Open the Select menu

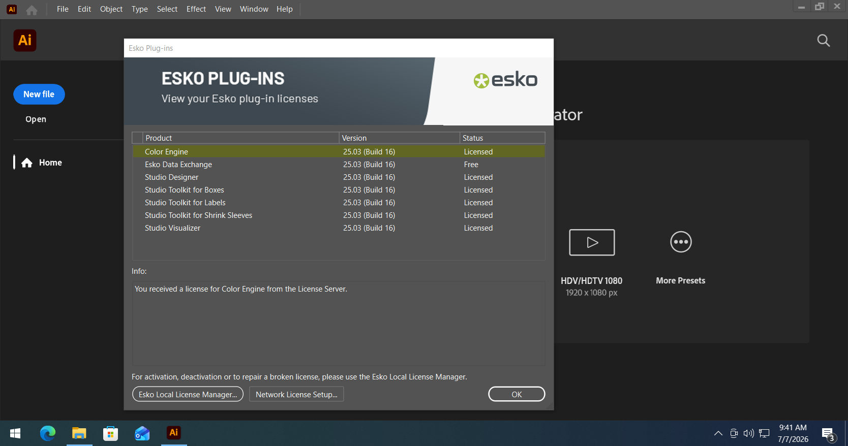pyautogui.click(x=167, y=9)
